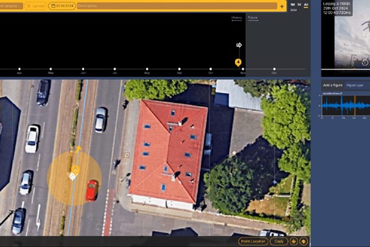Switch timeline range to 1Y

(299, 5)
